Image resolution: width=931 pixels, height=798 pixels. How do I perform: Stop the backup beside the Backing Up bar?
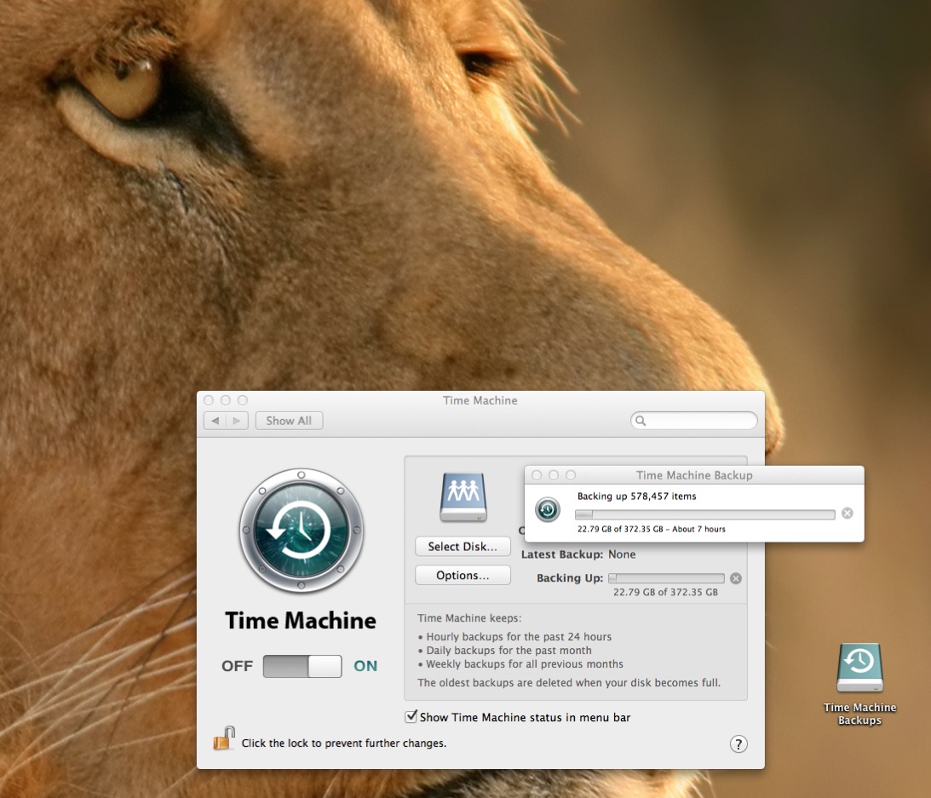click(x=736, y=578)
